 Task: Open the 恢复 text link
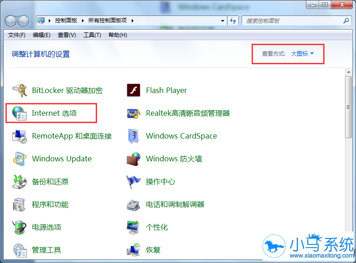tap(153, 250)
